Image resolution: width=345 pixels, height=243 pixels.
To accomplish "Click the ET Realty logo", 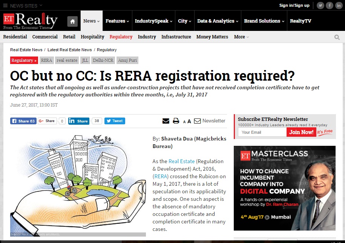I will point(31,21).
